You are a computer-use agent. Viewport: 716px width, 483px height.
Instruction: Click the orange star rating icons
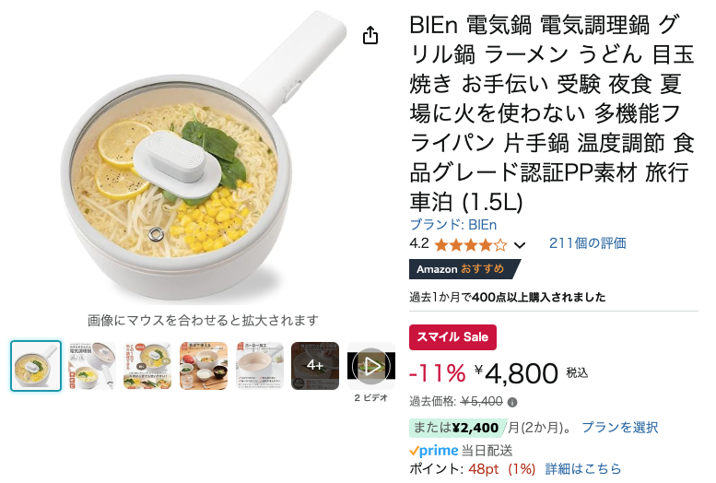(x=471, y=245)
